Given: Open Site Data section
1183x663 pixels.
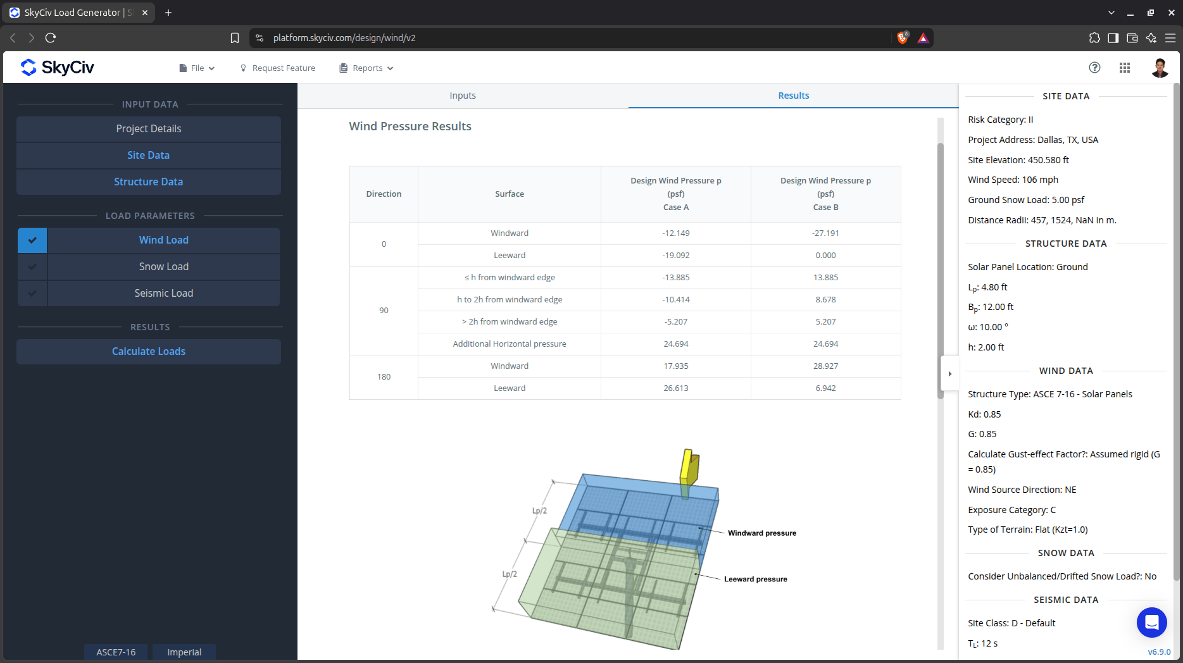Looking at the screenshot, I should click(x=149, y=156).
